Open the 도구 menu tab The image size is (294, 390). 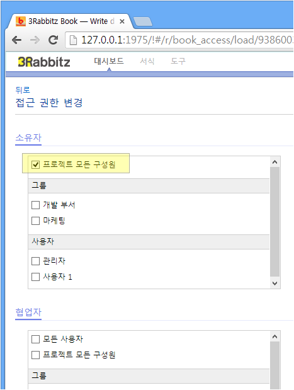point(178,61)
